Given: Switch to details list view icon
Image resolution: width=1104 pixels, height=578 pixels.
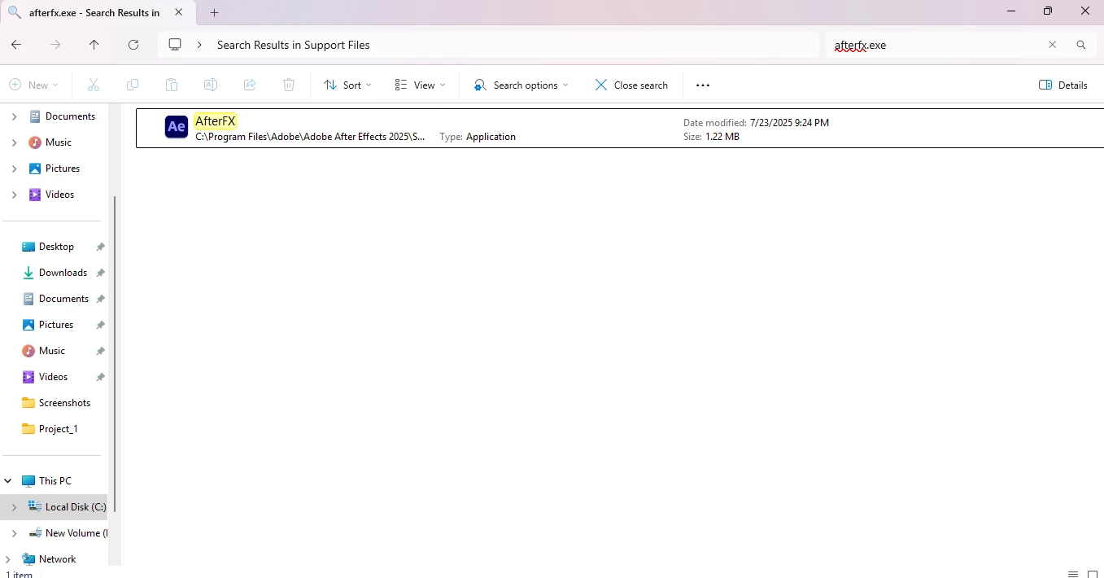Looking at the screenshot, I should pos(1073,573).
